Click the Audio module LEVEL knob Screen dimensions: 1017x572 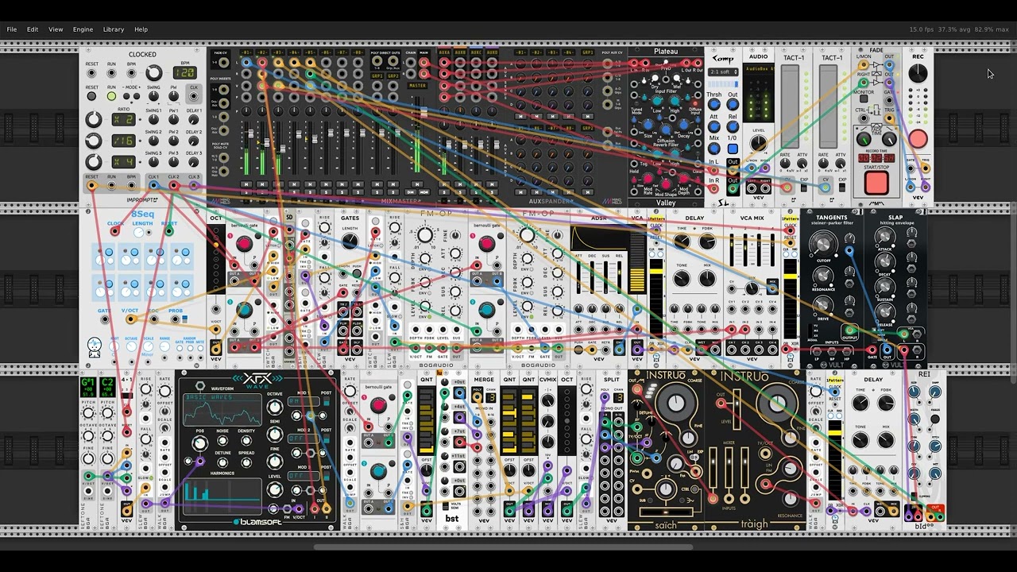[759, 143]
